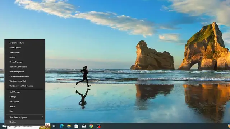Select Power Options in the menu
This screenshot has height=129, width=230.
point(25,48)
